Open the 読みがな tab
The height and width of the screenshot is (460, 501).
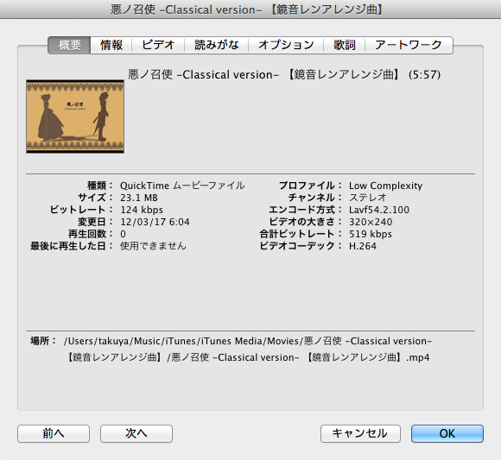pyautogui.click(x=217, y=45)
